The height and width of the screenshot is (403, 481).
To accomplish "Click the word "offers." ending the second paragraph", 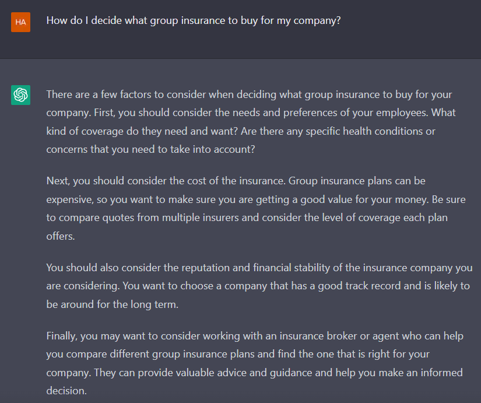I will [61, 236].
